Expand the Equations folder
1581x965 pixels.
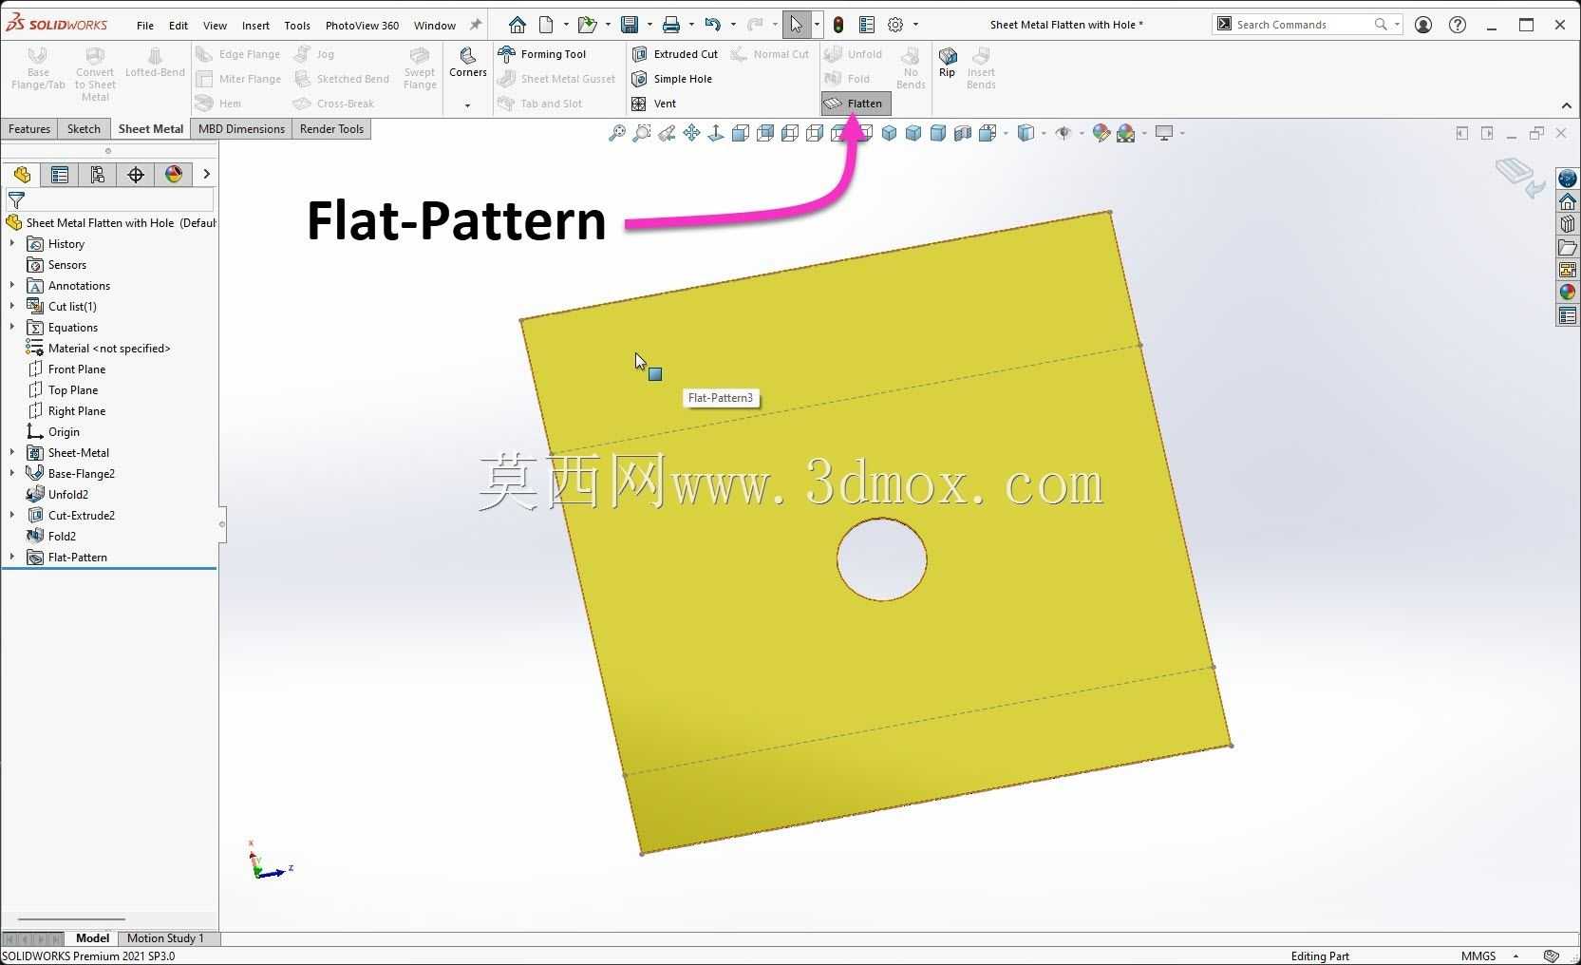[12, 328]
